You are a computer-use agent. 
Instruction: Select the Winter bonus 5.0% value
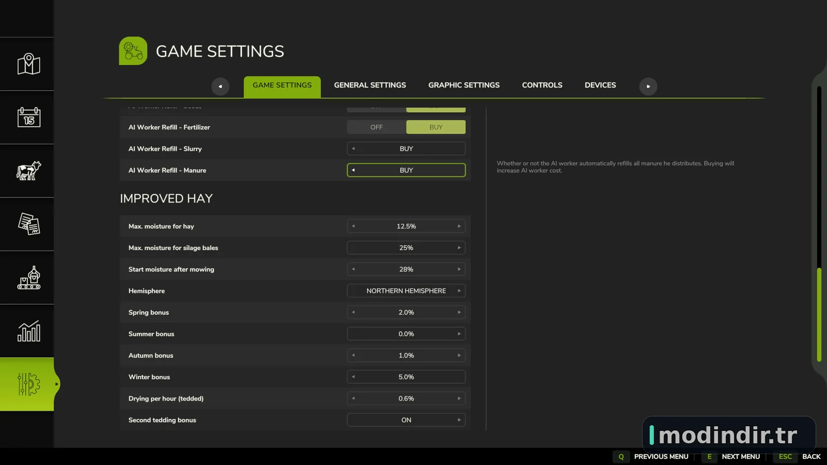point(406,377)
